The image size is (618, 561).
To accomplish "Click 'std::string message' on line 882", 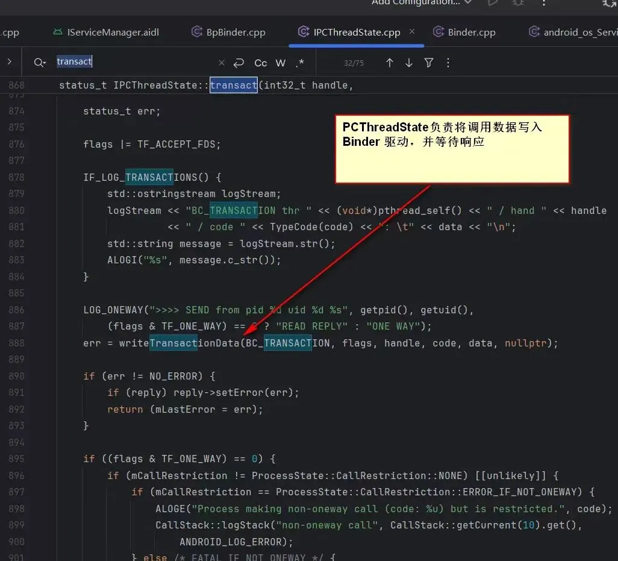I will point(164,243).
